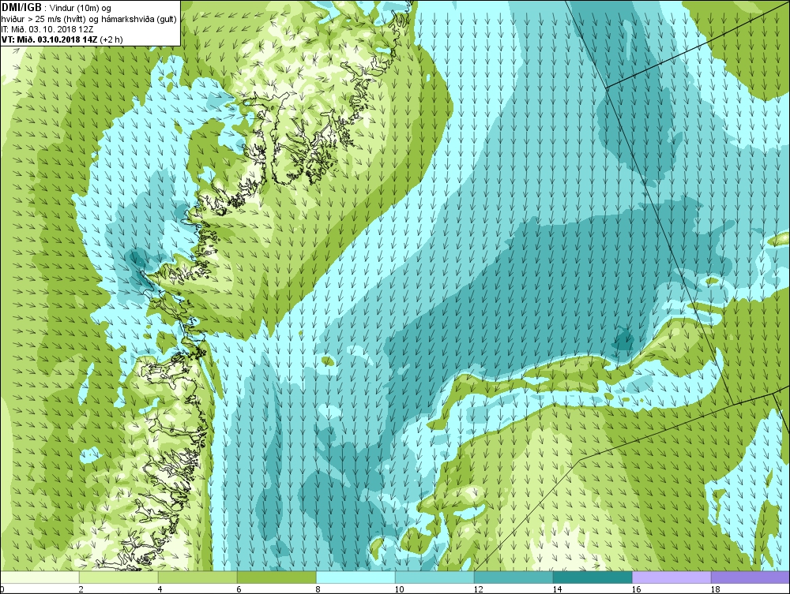790x594 pixels.
Task: Click the 18+ m/s purple legend swatch
Action: 750,577
